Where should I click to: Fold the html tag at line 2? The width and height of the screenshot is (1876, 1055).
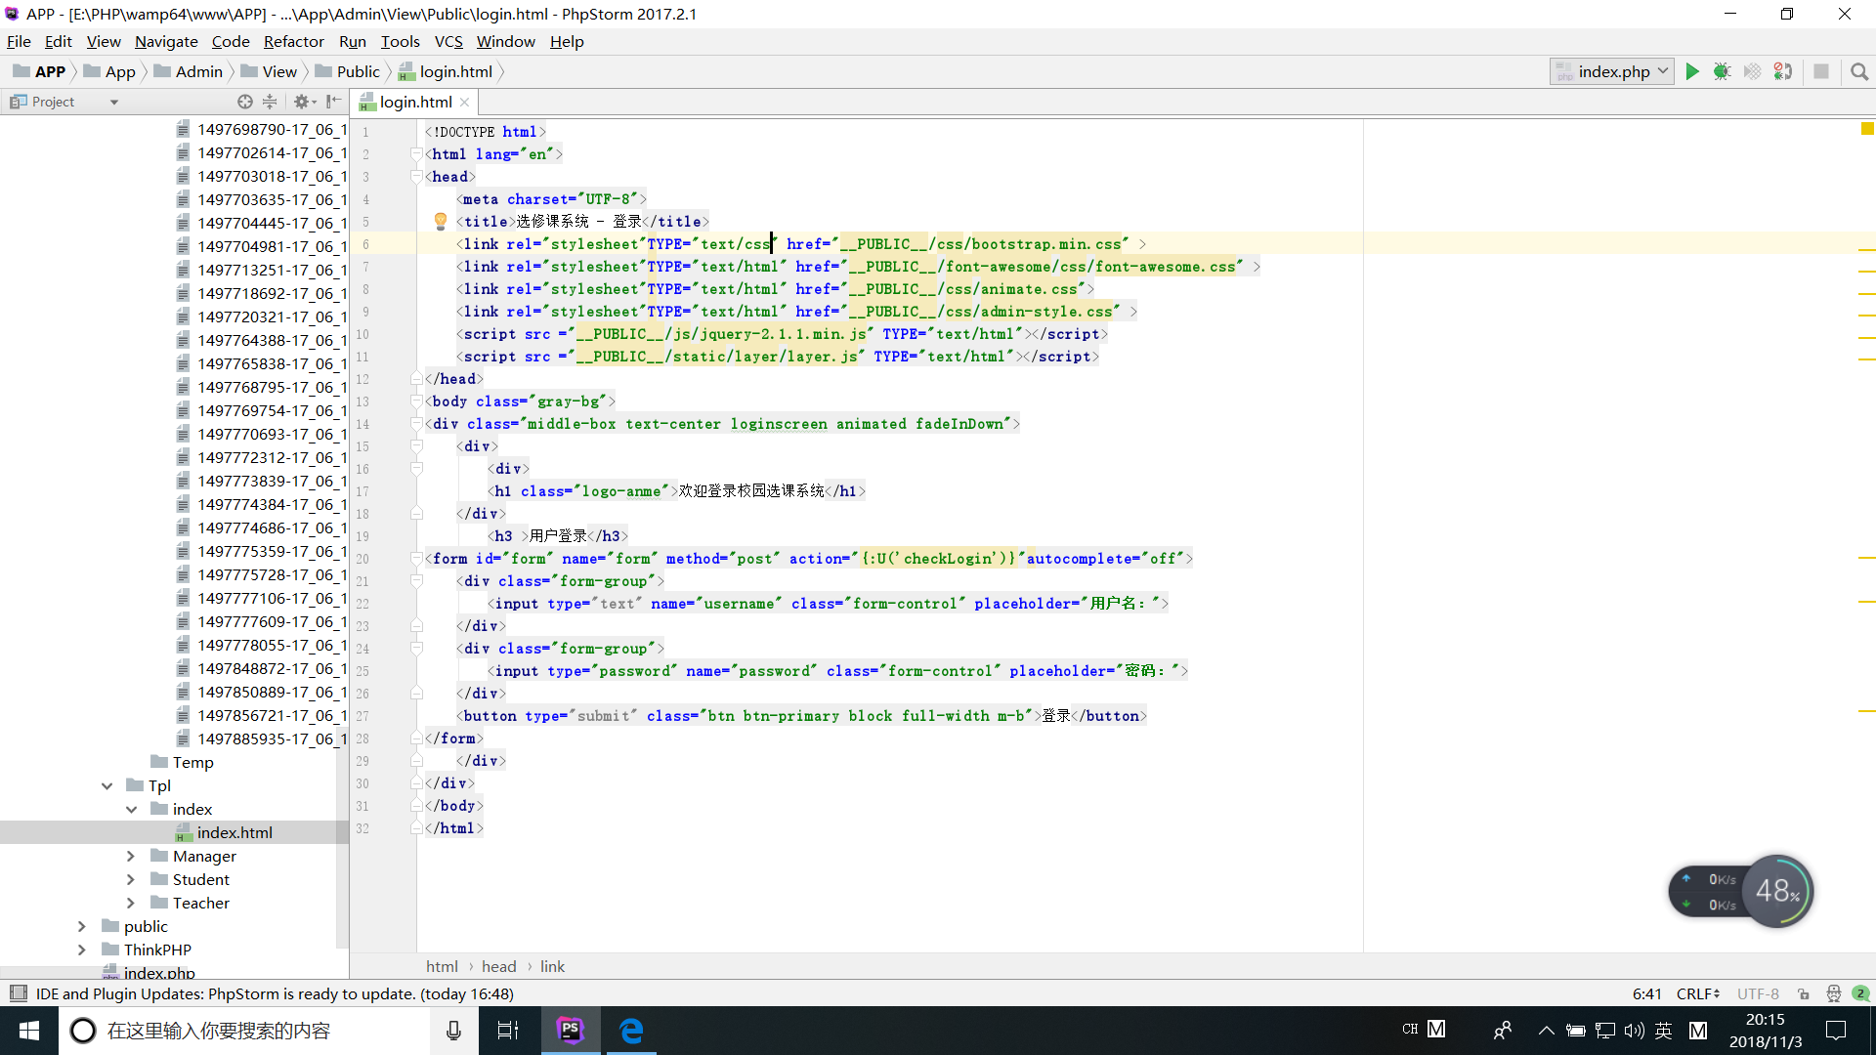pyautogui.click(x=417, y=154)
